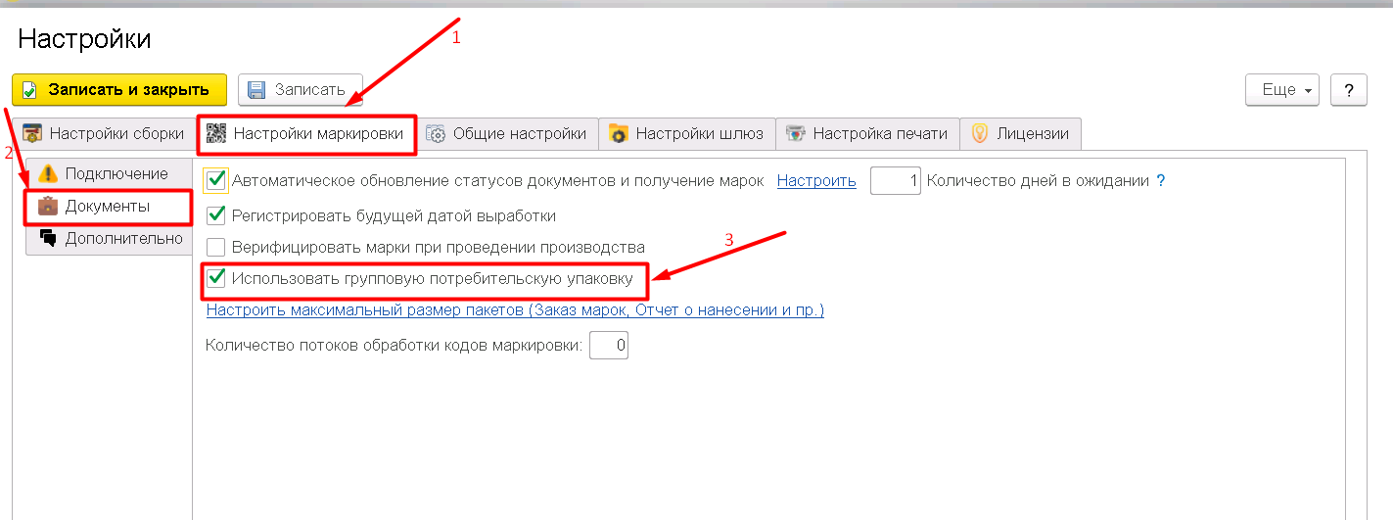Uncheck Регистрировать будущей датой выработки
Viewport: 1393px width, 520px height.
(x=216, y=215)
